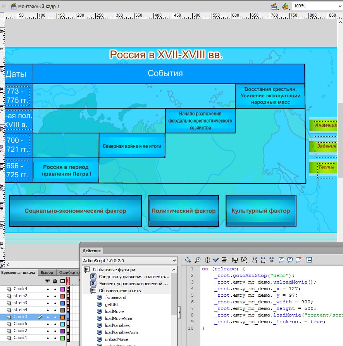The width and height of the screenshot is (343, 346).
Task: Switch to the Вывод tab
Action: pyautogui.click(x=47, y=273)
